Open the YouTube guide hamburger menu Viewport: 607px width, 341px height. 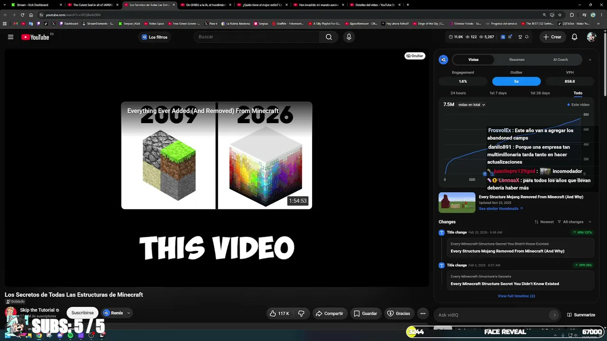[x=10, y=37]
